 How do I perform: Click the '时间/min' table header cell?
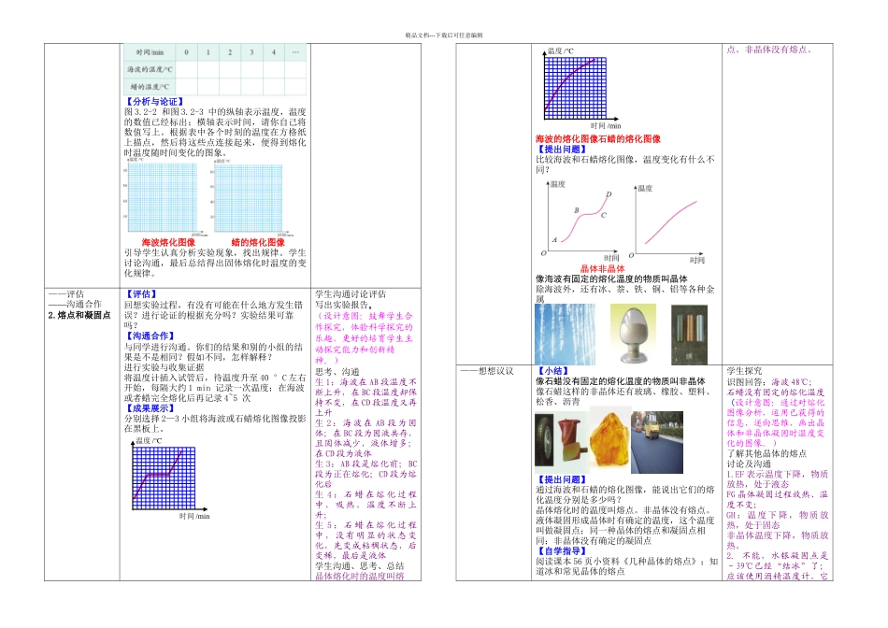(150, 52)
